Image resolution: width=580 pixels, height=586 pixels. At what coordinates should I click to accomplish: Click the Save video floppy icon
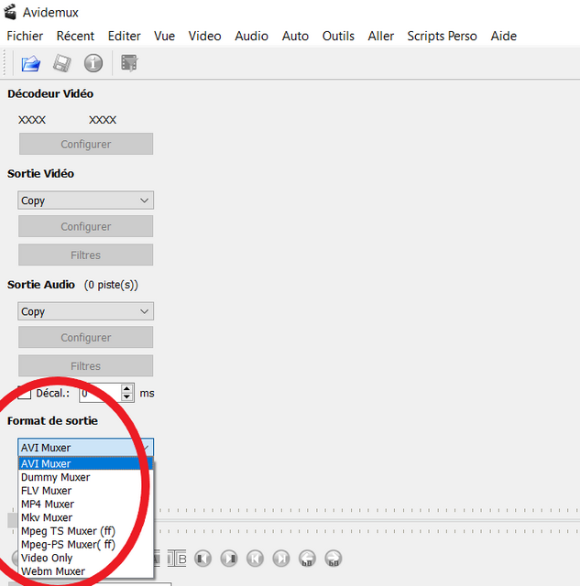pyautogui.click(x=62, y=63)
